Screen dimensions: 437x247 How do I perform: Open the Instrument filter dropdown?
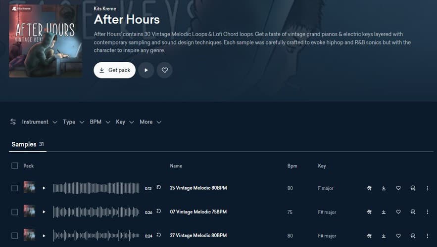coord(40,122)
